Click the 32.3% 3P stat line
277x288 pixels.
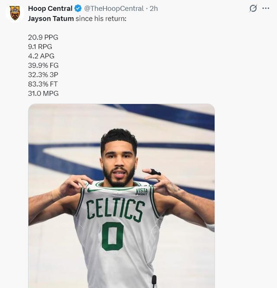[42, 74]
